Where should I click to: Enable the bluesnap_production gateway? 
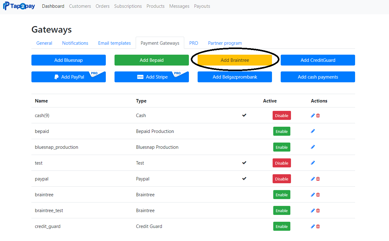tap(282, 147)
